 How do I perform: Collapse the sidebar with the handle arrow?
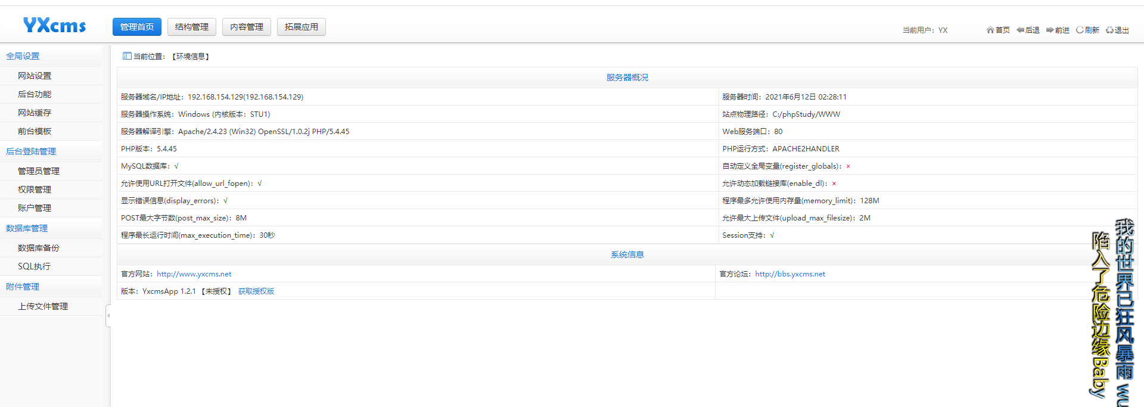tap(108, 315)
